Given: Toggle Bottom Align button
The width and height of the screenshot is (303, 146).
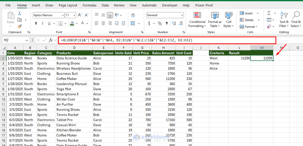Looking at the screenshot, I should click(x=110, y=15).
